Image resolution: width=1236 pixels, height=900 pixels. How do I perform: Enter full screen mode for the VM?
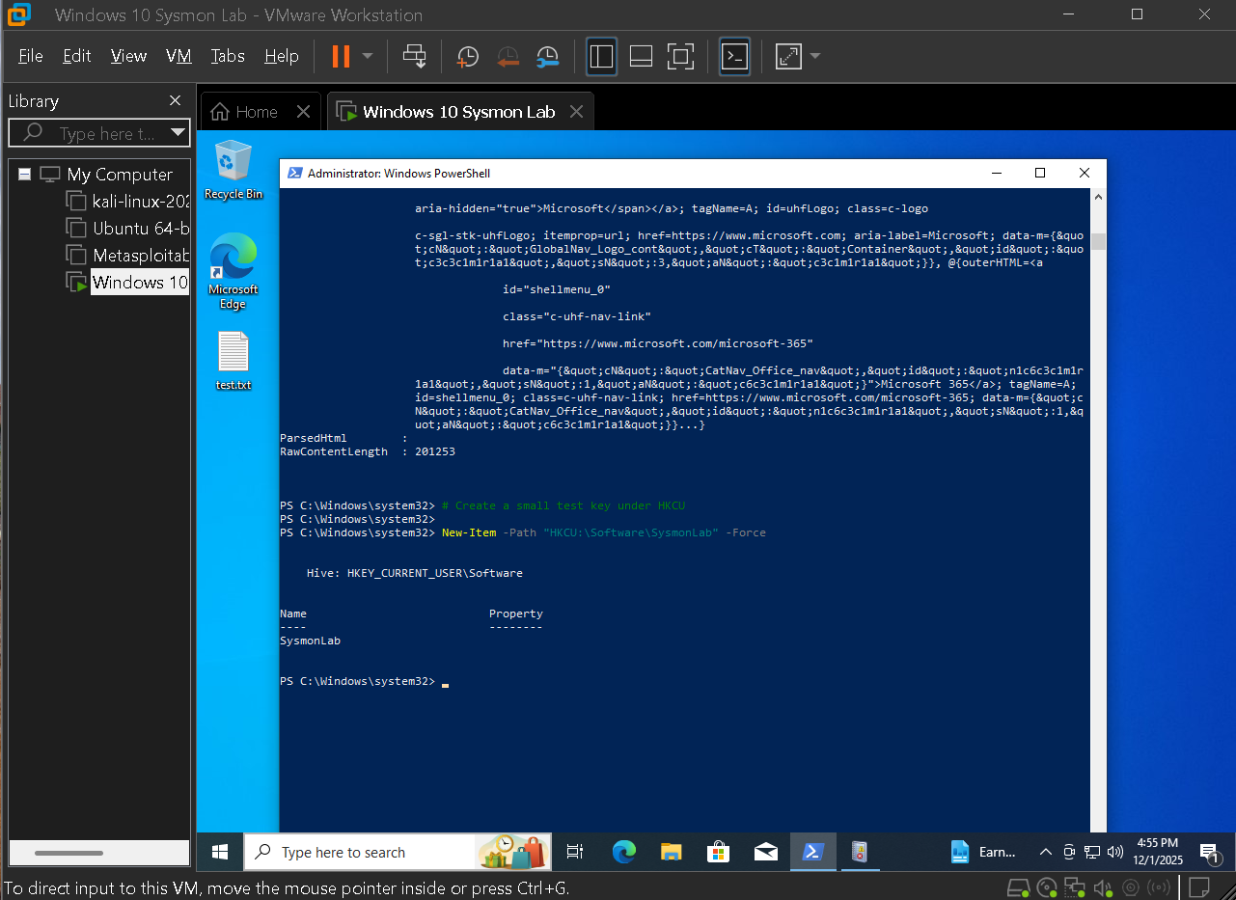click(680, 56)
